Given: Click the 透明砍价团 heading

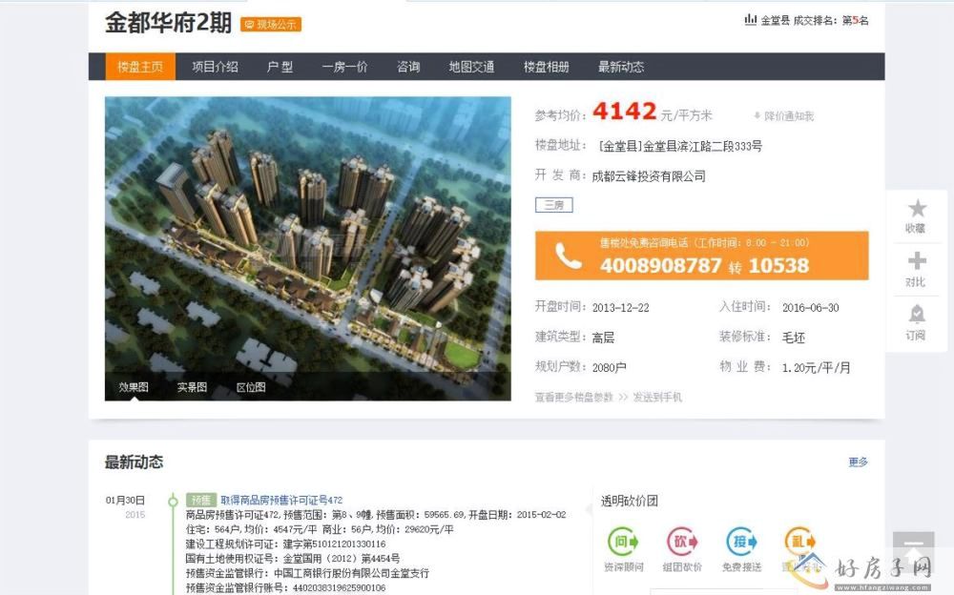Looking at the screenshot, I should tap(629, 502).
